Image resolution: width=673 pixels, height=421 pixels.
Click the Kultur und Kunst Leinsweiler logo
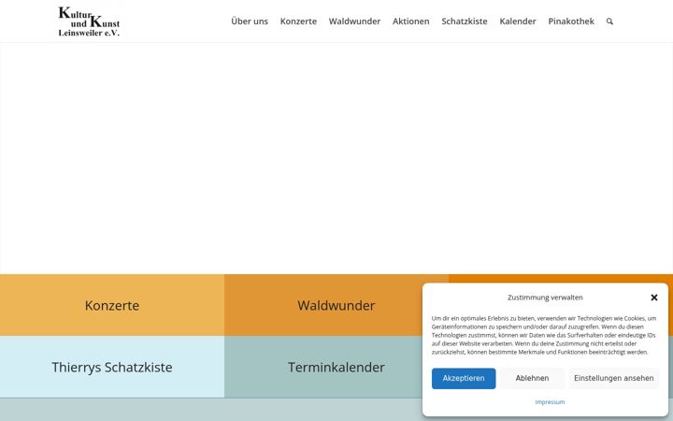(89, 21)
